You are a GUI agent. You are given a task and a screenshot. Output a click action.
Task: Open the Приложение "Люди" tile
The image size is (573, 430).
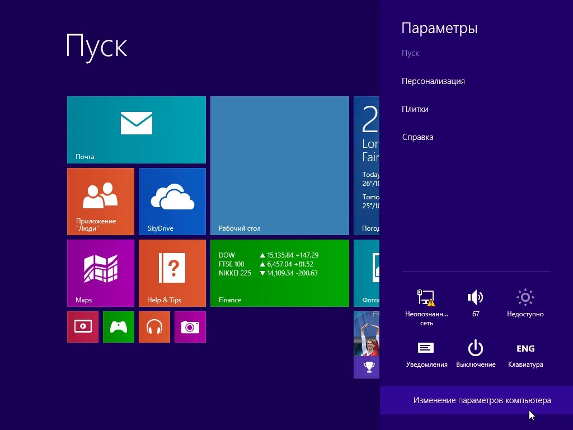pos(101,202)
